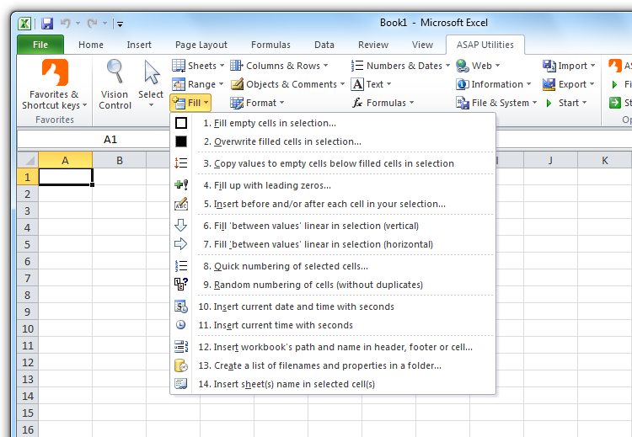
Task: Open Numbers & Dates dropdown
Action: (x=400, y=66)
